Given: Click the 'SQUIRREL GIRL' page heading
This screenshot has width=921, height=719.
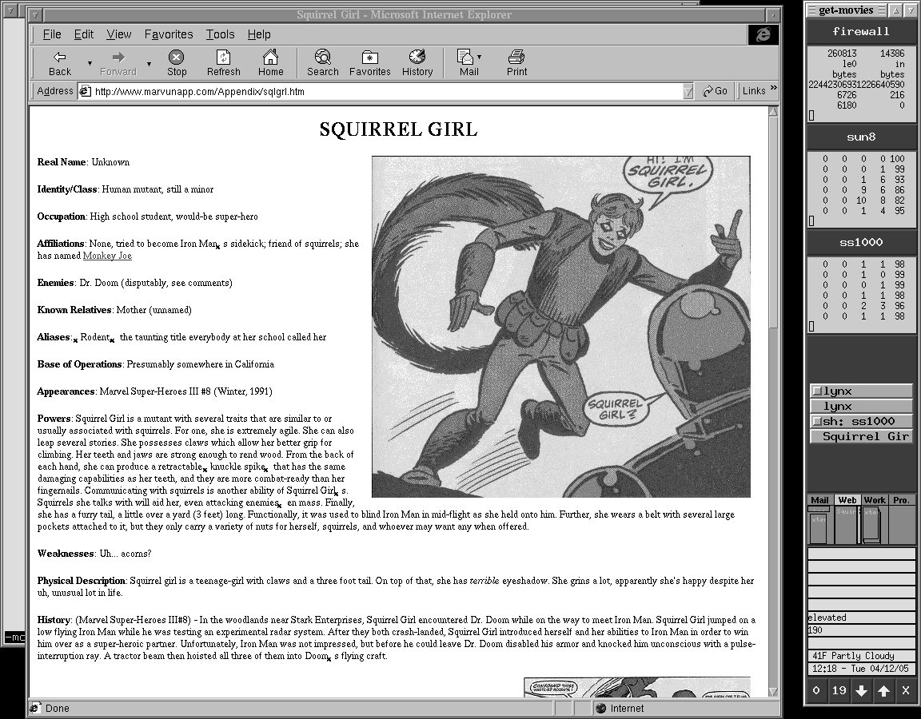Looking at the screenshot, I should click(x=398, y=129).
